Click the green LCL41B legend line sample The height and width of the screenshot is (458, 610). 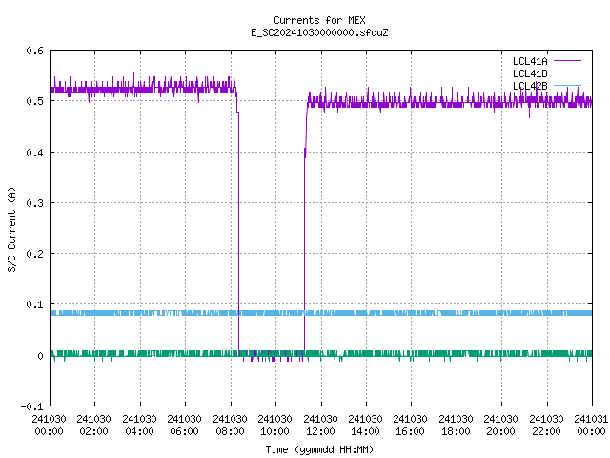click(567, 73)
